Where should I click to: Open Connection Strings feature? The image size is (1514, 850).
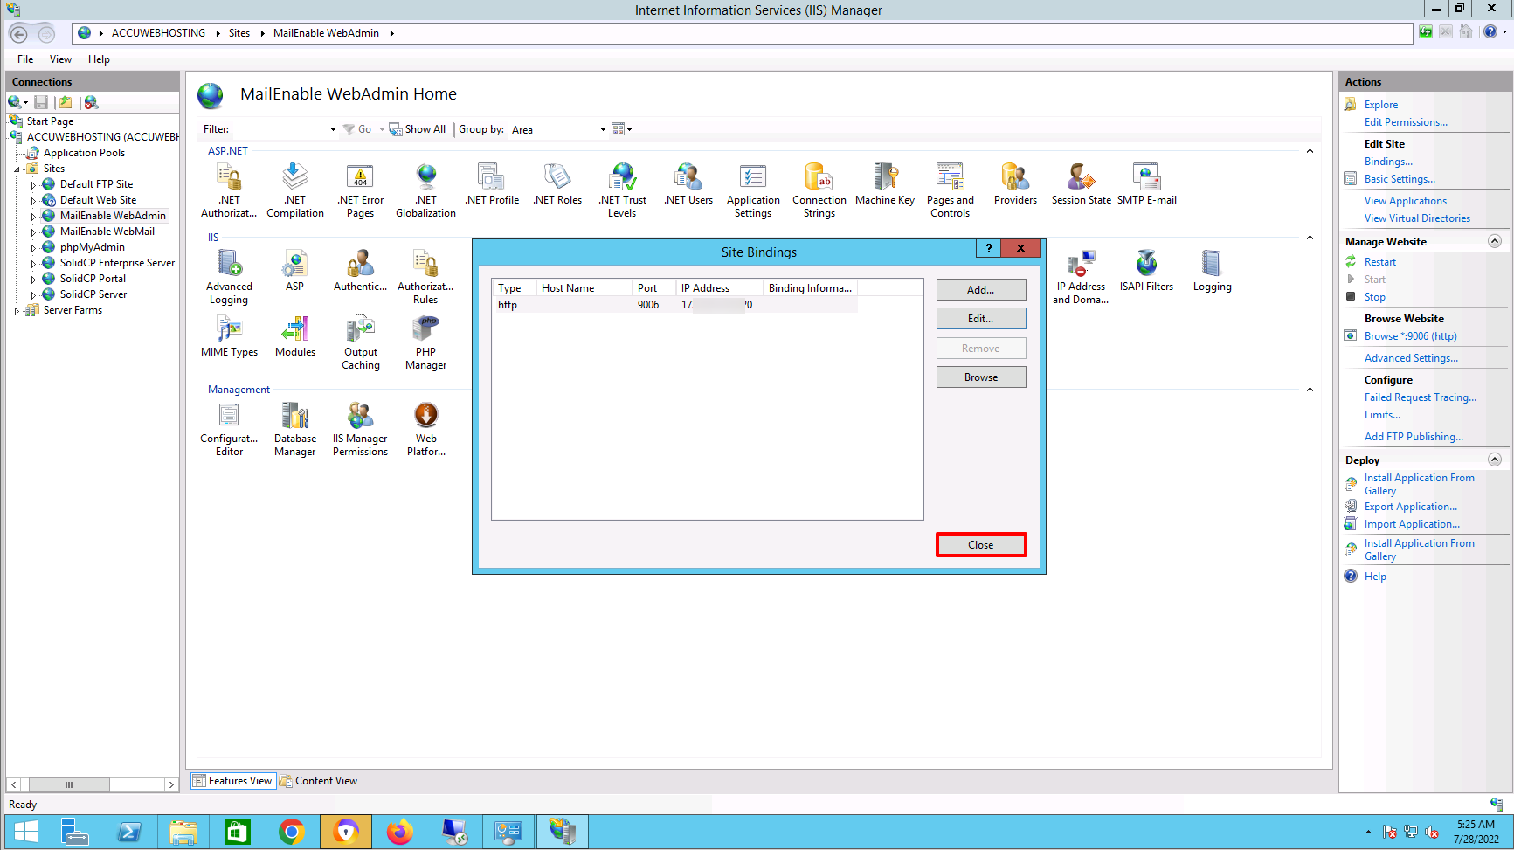point(819,190)
